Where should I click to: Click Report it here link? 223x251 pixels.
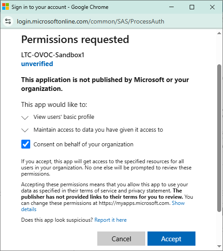(x=111, y=220)
